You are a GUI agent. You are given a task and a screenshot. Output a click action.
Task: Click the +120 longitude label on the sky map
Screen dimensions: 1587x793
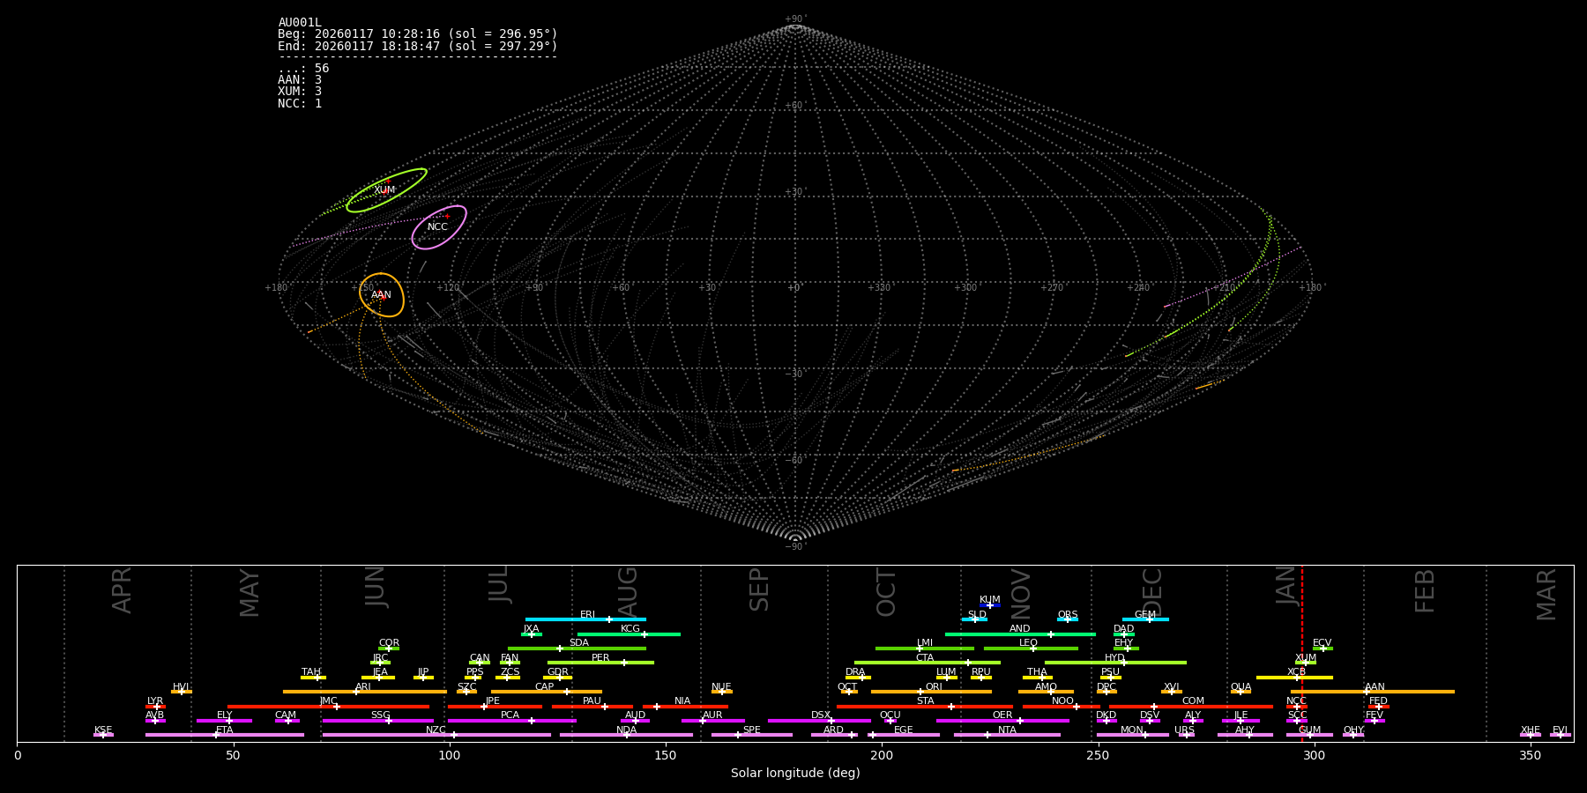tap(448, 287)
